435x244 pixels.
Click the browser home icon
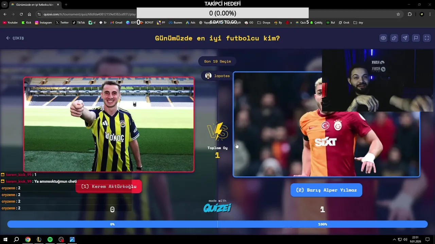(x=29, y=14)
